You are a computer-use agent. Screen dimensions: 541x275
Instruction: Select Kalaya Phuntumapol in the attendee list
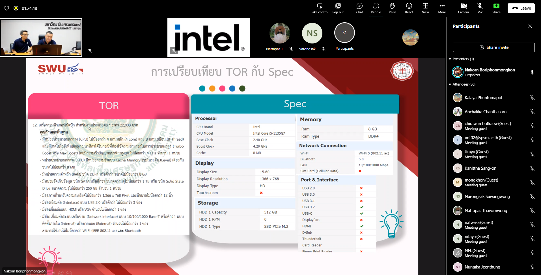click(x=483, y=98)
